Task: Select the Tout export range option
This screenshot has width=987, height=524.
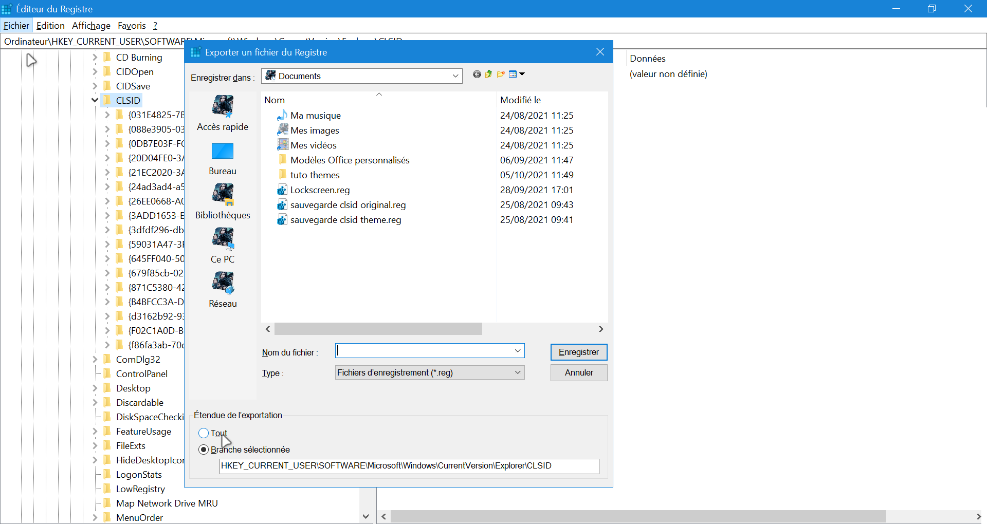Action: [x=204, y=433]
